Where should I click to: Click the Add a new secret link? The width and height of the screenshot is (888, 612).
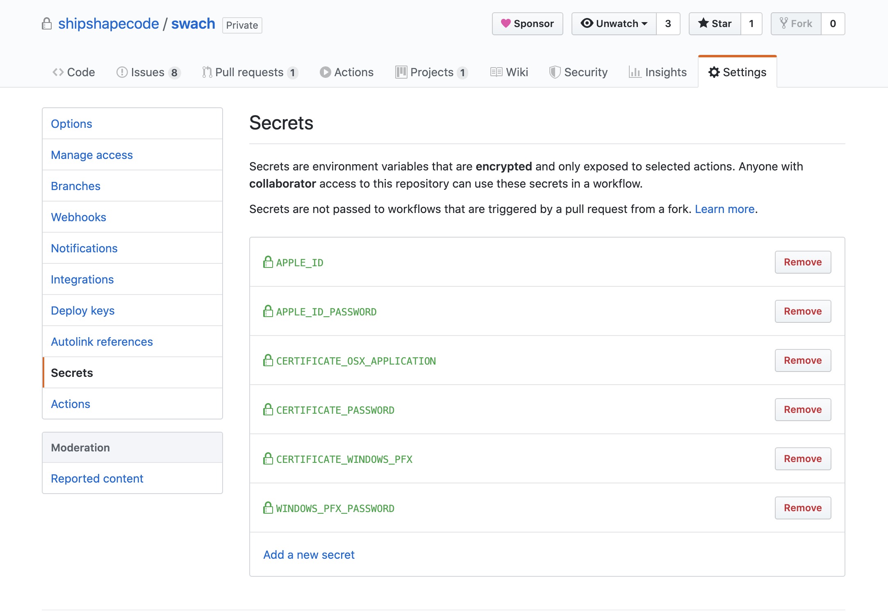308,555
